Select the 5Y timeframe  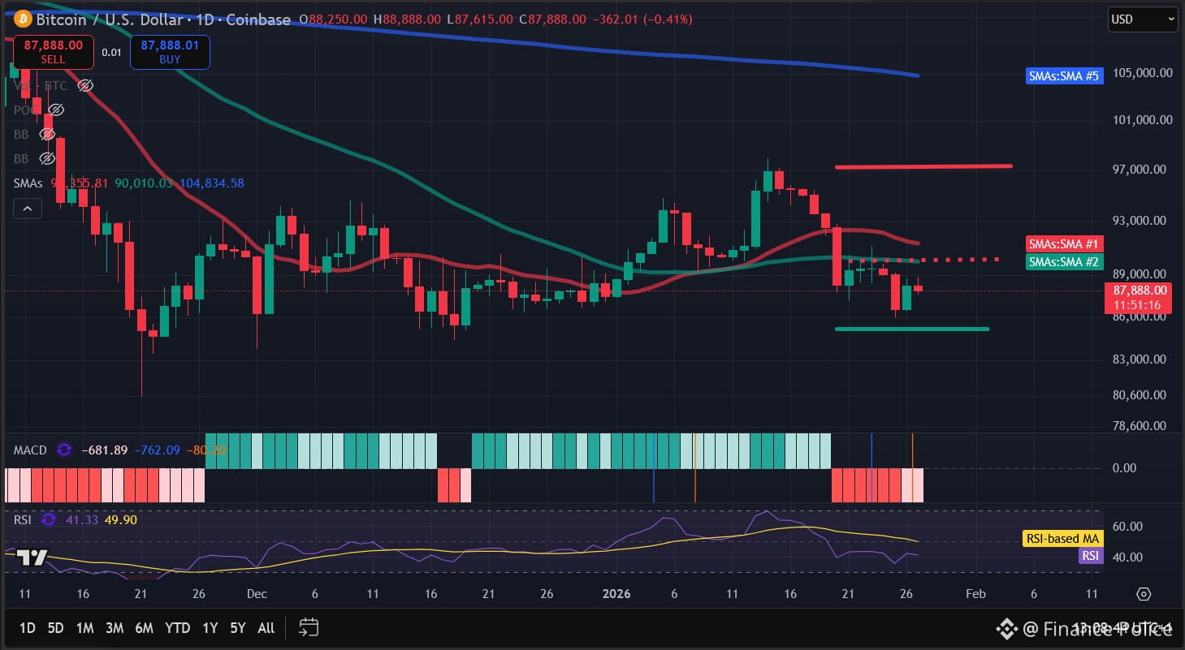pyautogui.click(x=236, y=627)
